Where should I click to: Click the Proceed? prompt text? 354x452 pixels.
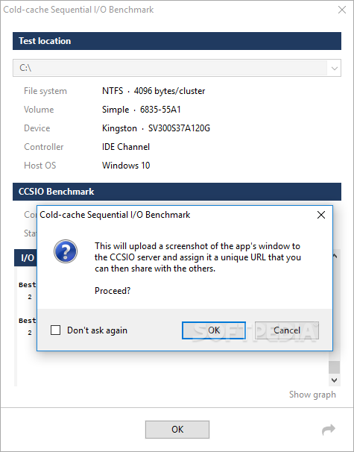113,291
